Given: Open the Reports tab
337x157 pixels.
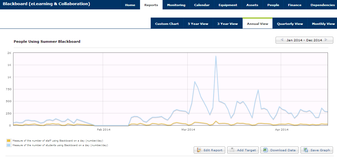Looking at the screenshot, I should point(151,5).
